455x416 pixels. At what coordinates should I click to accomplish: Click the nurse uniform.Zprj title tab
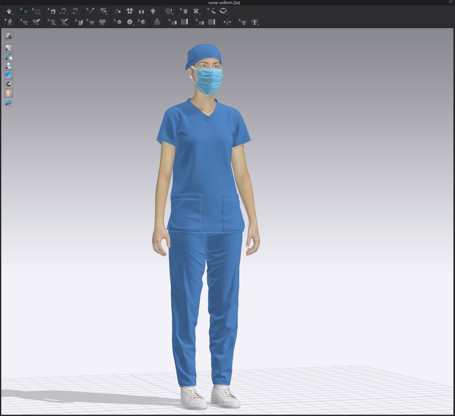click(x=224, y=3)
